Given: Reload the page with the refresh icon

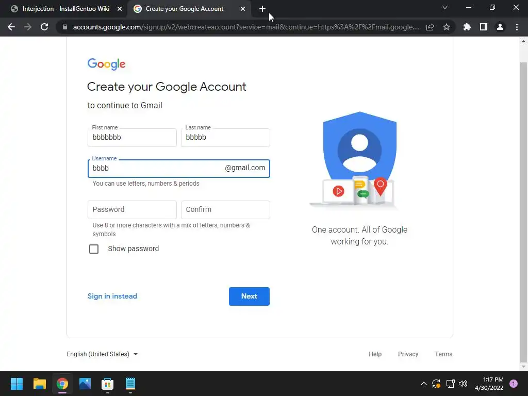Looking at the screenshot, I should pyautogui.click(x=44, y=27).
